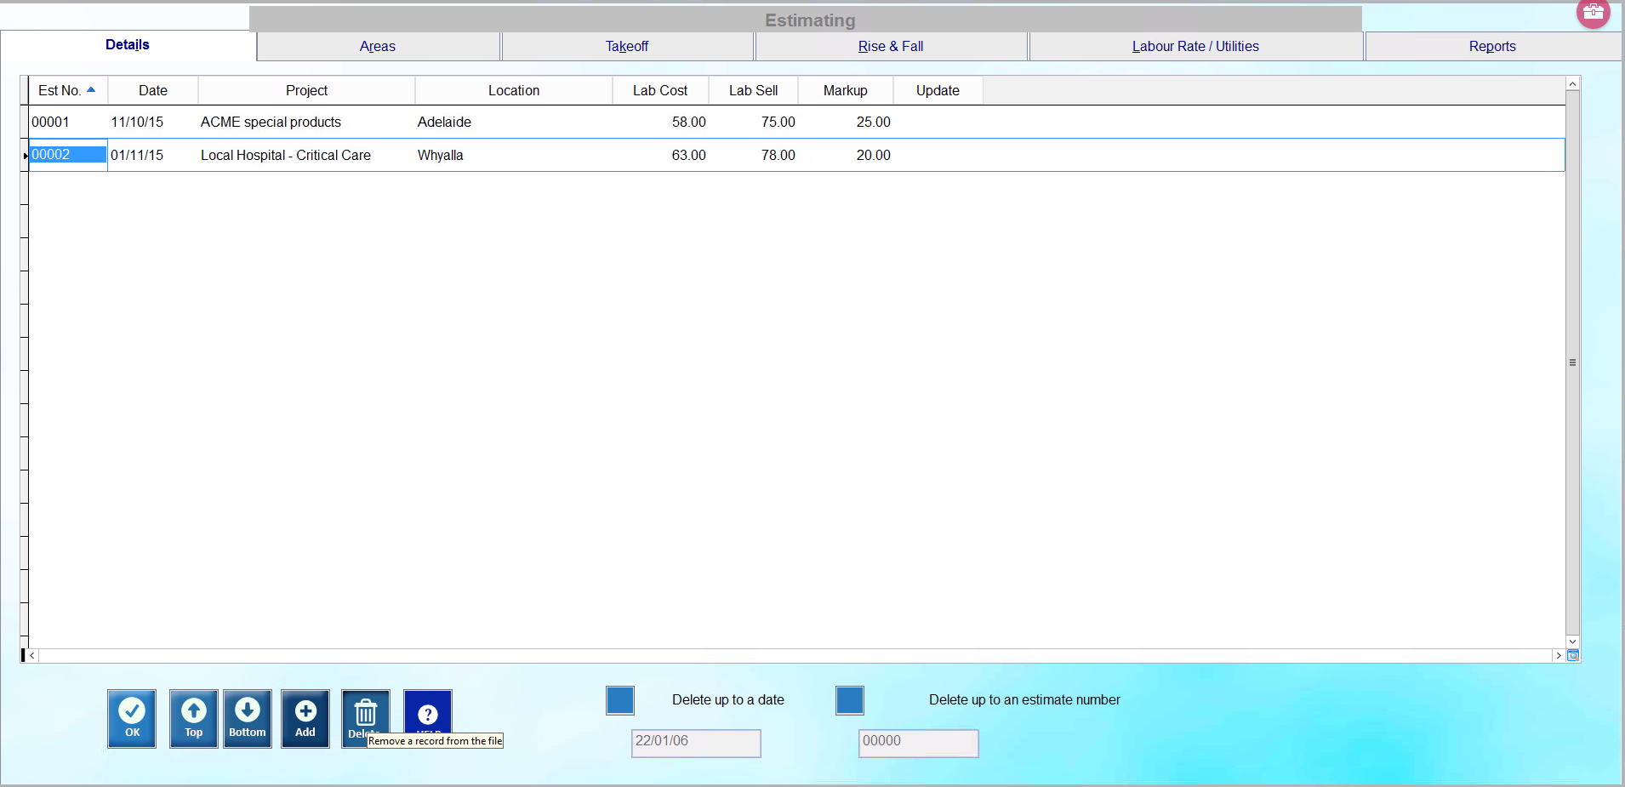This screenshot has height=787, width=1625.
Task: Click the delete date field 22/01/06
Action: coord(696,743)
